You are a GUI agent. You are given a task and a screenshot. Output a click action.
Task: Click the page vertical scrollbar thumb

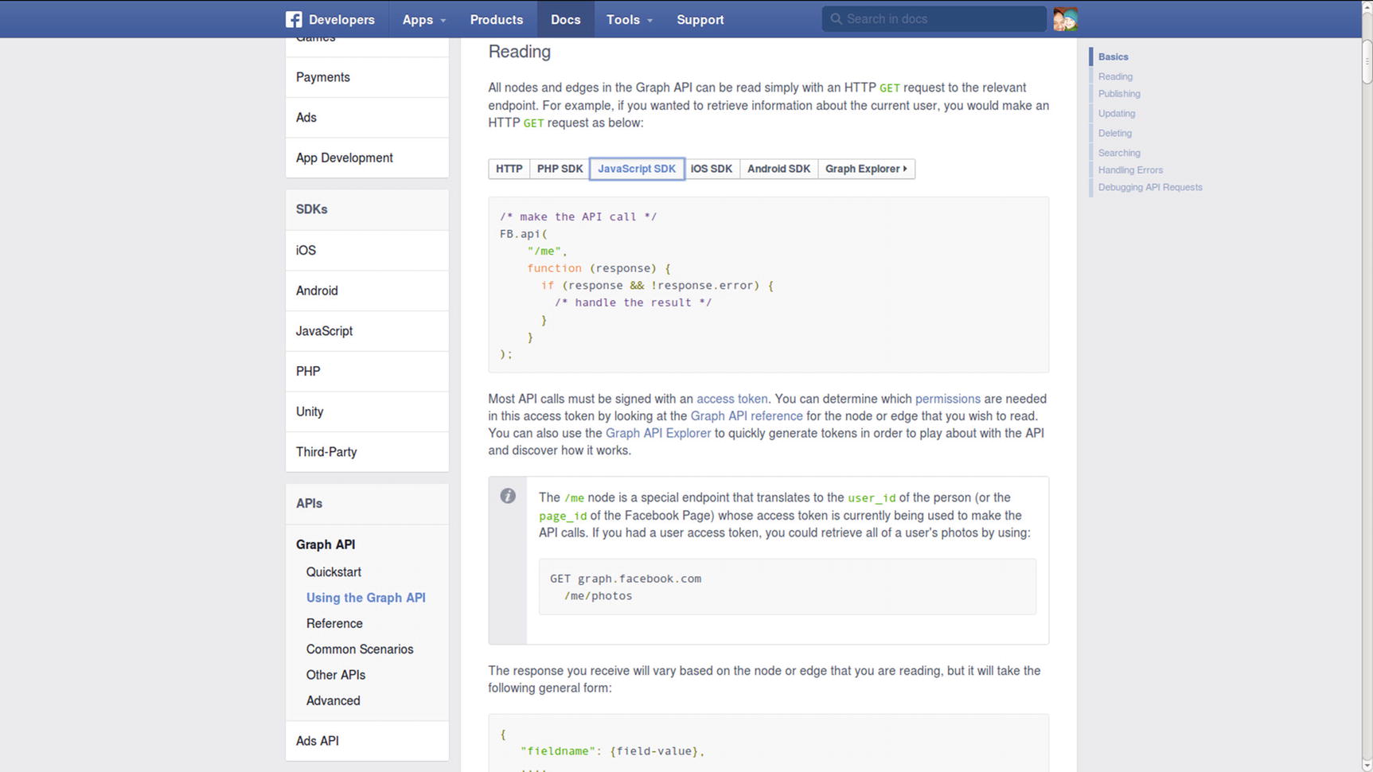coord(1366,60)
